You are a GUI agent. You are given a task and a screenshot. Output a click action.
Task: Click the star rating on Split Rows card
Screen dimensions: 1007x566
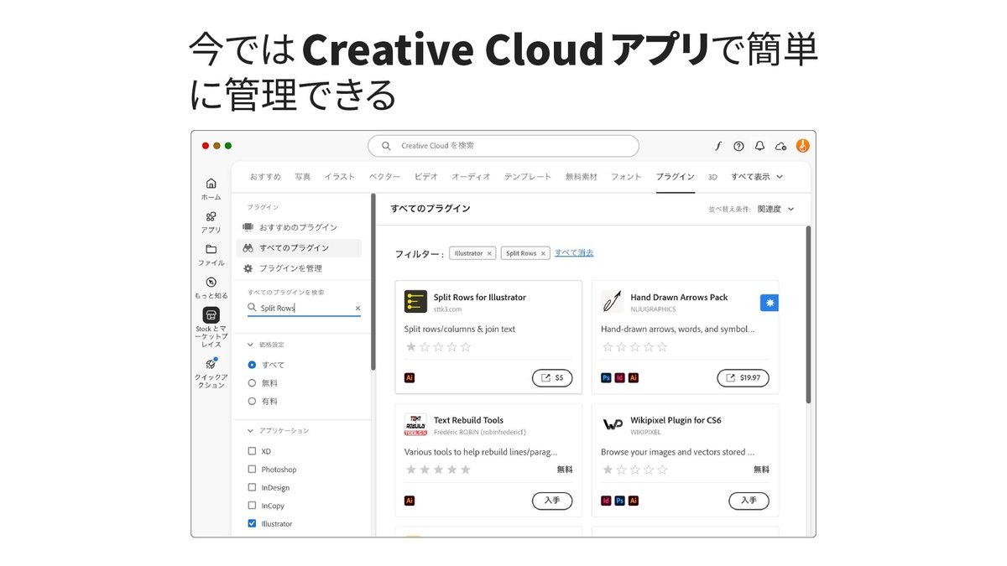tap(439, 347)
